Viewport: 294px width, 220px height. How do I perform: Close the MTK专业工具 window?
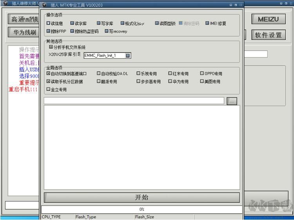tap(241, 5)
